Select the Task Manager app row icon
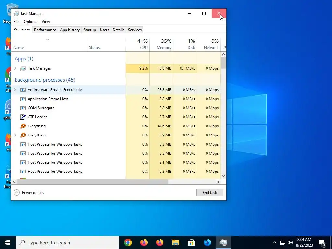Image resolution: width=332 pixels, height=249 pixels. point(23,69)
